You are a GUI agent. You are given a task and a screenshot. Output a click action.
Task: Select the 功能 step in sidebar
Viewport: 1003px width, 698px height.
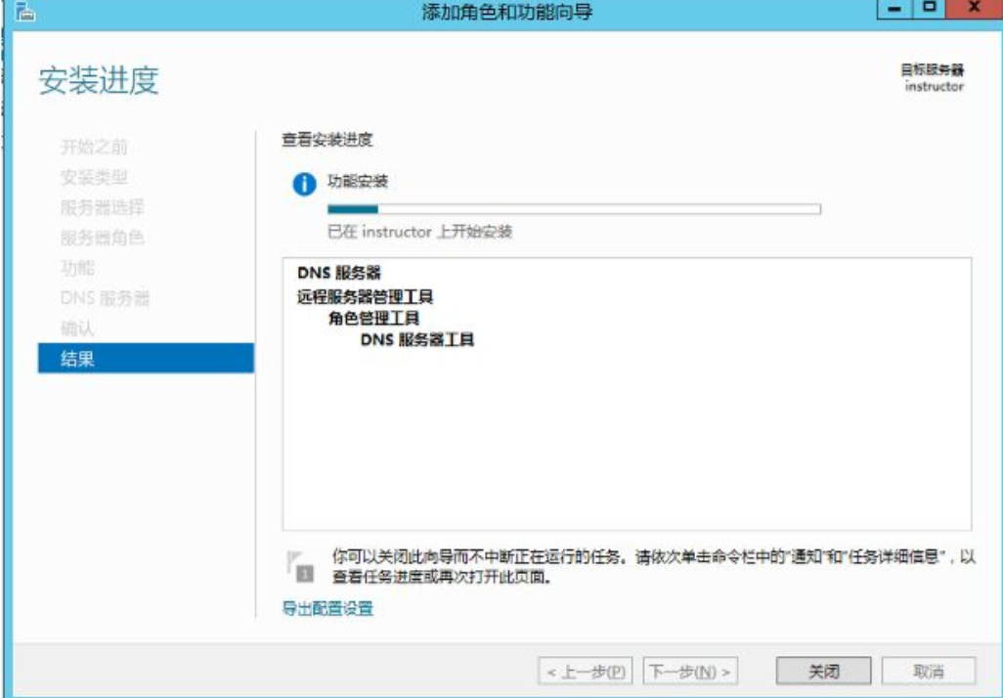(77, 268)
